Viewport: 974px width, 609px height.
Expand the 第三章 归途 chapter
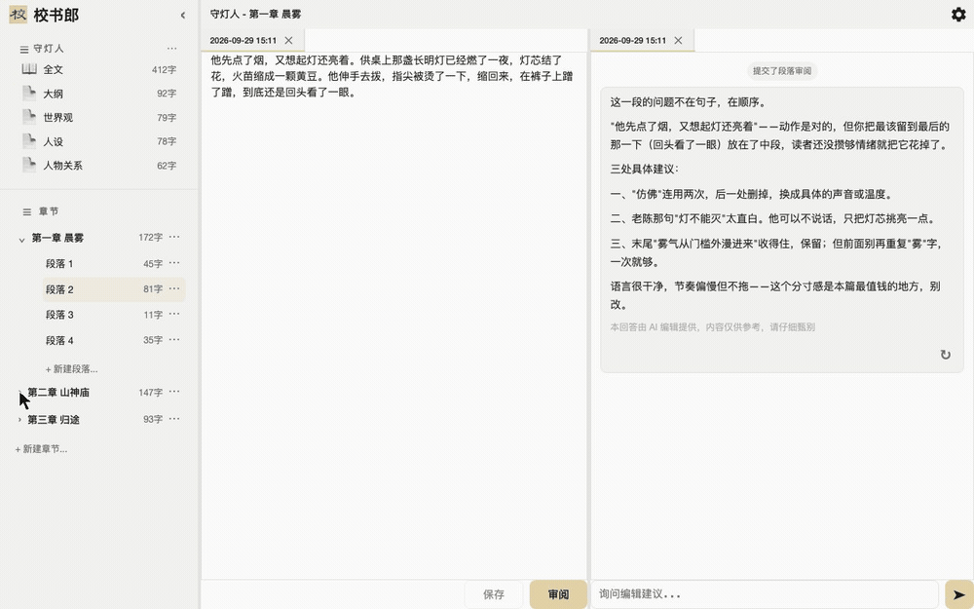[x=19, y=420]
